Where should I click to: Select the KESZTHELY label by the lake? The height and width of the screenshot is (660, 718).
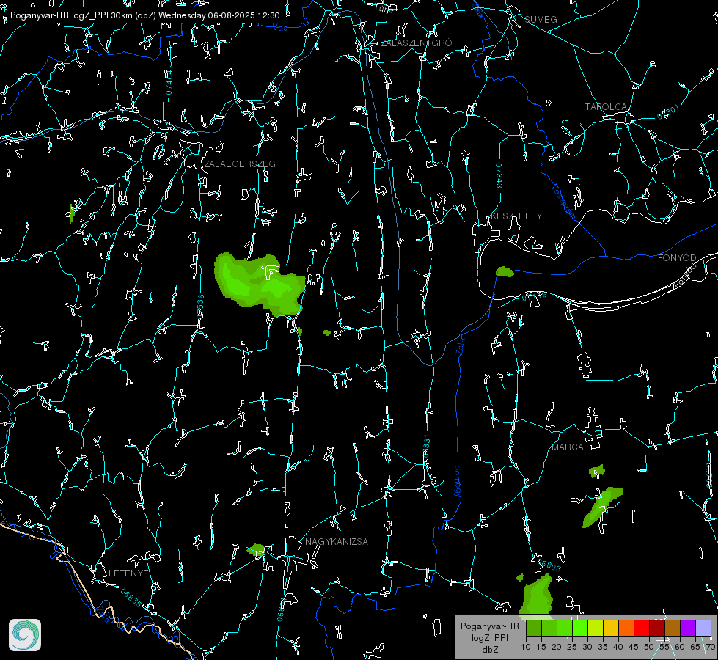(x=516, y=216)
